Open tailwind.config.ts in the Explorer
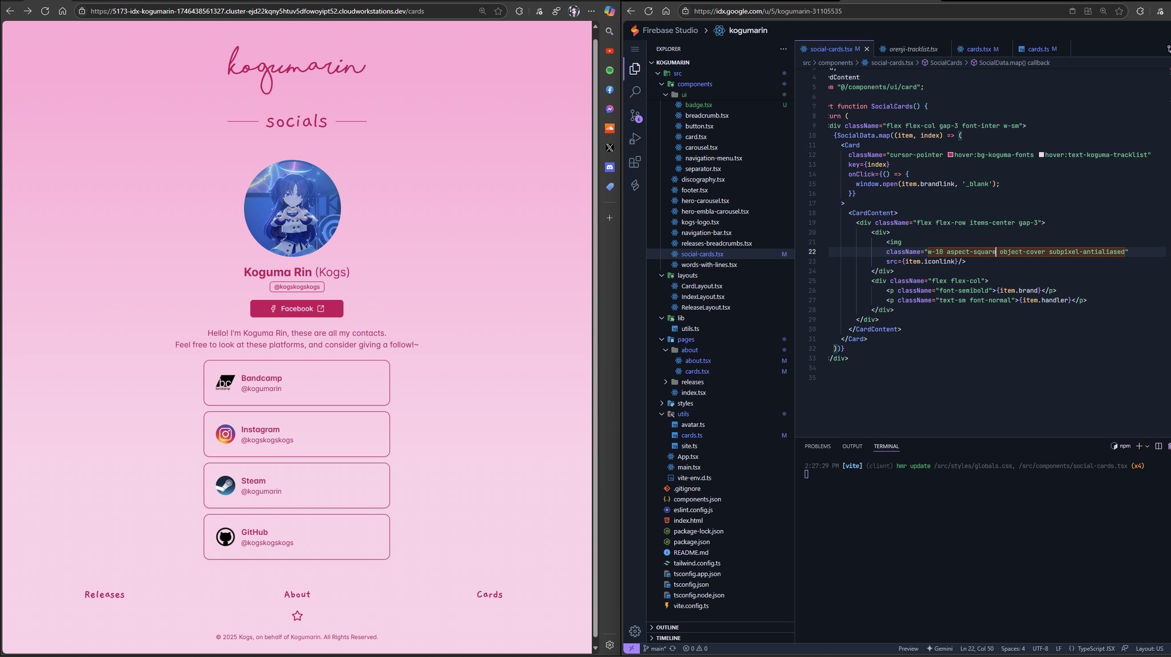The width and height of the screenshot is (1171, 657). (x=697, y=563)
